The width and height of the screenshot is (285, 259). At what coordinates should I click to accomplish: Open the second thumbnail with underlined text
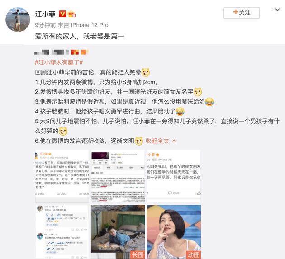pos(118,176)
